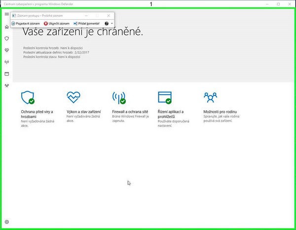
Task: Close the Záznam postupu window
Action: [109, 16]
